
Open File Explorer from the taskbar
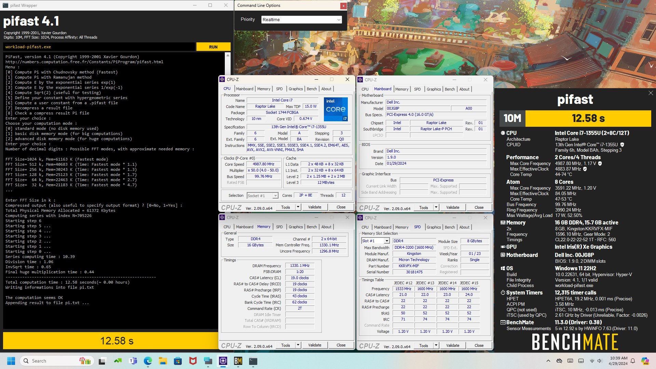tap(163, 361)
